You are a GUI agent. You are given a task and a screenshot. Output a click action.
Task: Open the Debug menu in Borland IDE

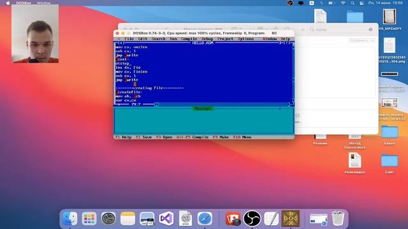tap(207, 39)
